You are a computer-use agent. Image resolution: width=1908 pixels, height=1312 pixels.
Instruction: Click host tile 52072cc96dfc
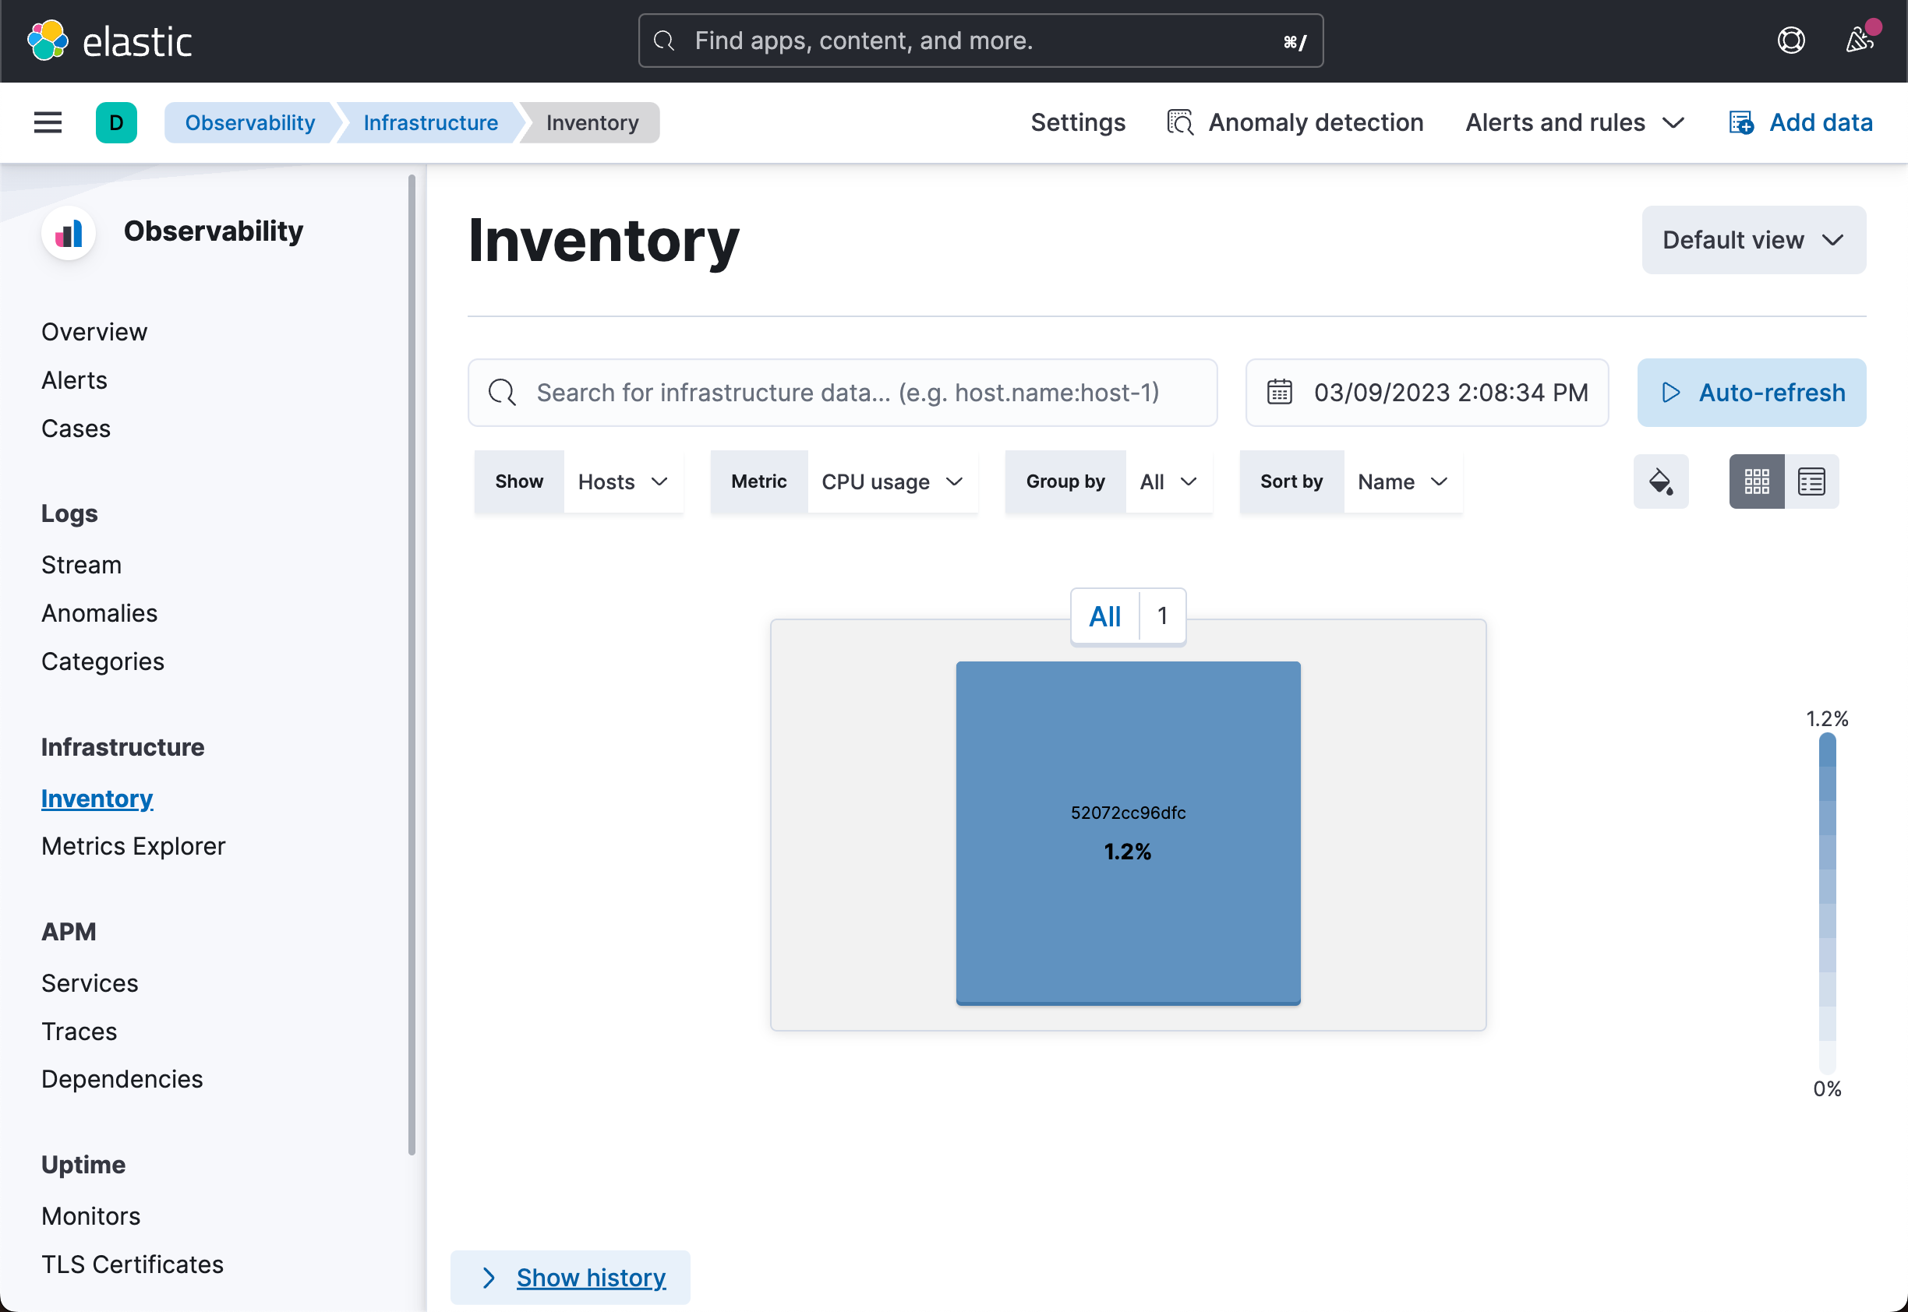(x=1128, y=833)
